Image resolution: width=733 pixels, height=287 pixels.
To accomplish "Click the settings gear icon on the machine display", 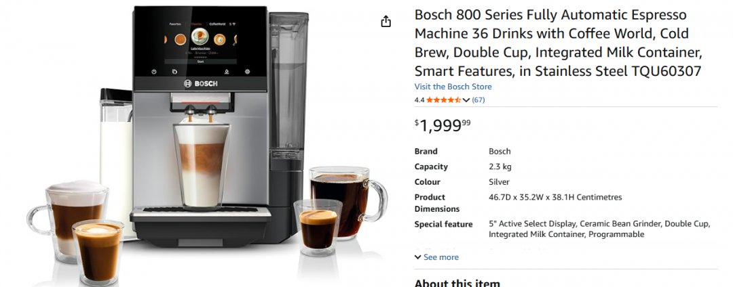I will tap(247, 72).
